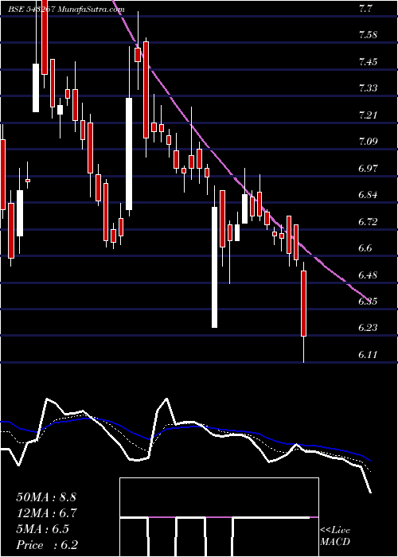Image resolution: width=398 pixels, height=557 pixels.
Task: Select the latest long red candle at the right
Action: (304, 303)
